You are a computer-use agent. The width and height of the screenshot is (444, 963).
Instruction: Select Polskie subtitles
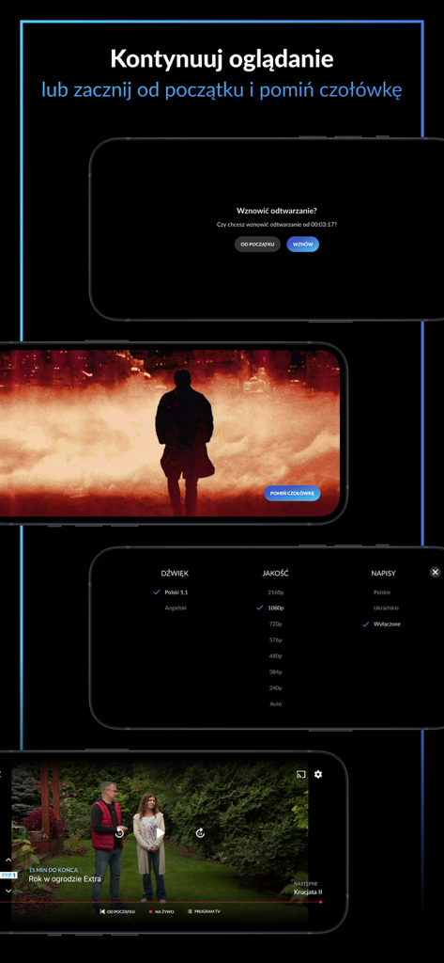(382, 592)
